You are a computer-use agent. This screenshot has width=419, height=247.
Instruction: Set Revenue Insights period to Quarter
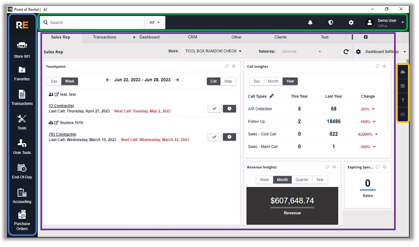pos(302,180)
